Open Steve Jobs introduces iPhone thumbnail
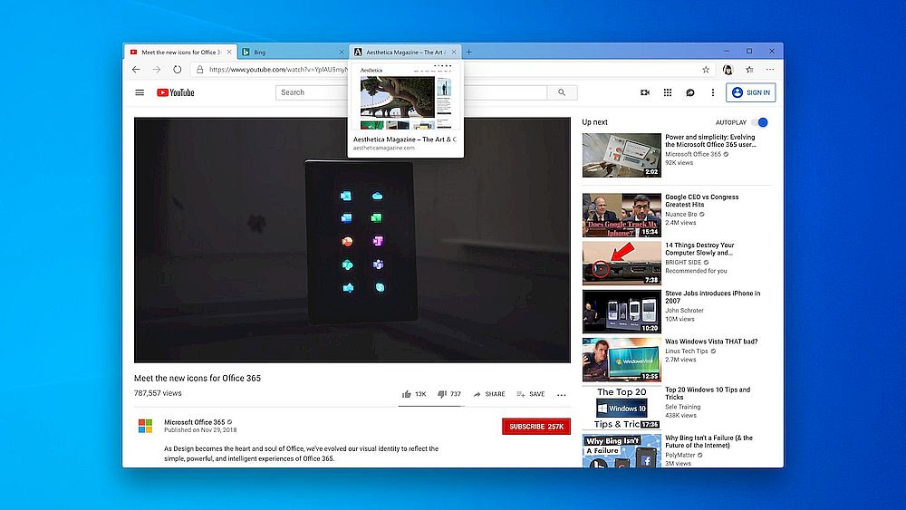 [x=622, y=311]
